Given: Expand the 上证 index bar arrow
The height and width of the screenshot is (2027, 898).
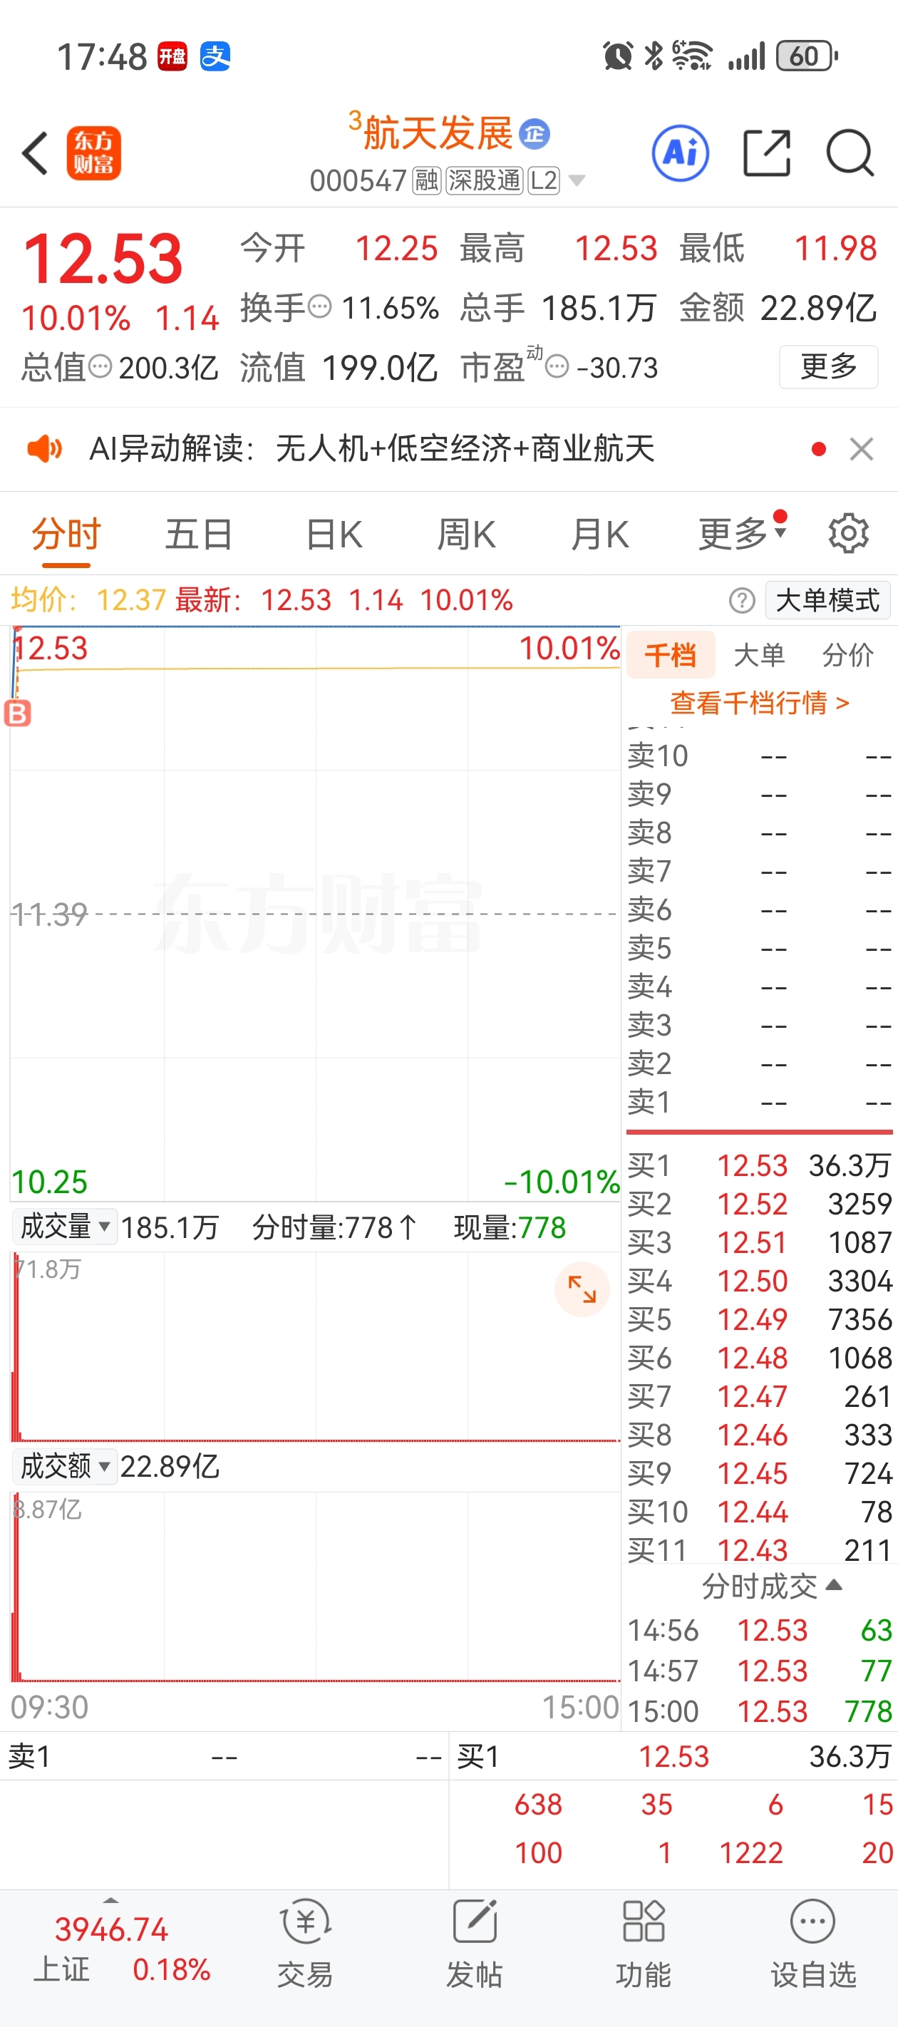Looking at the screenshot, I should click(111, 1899).
